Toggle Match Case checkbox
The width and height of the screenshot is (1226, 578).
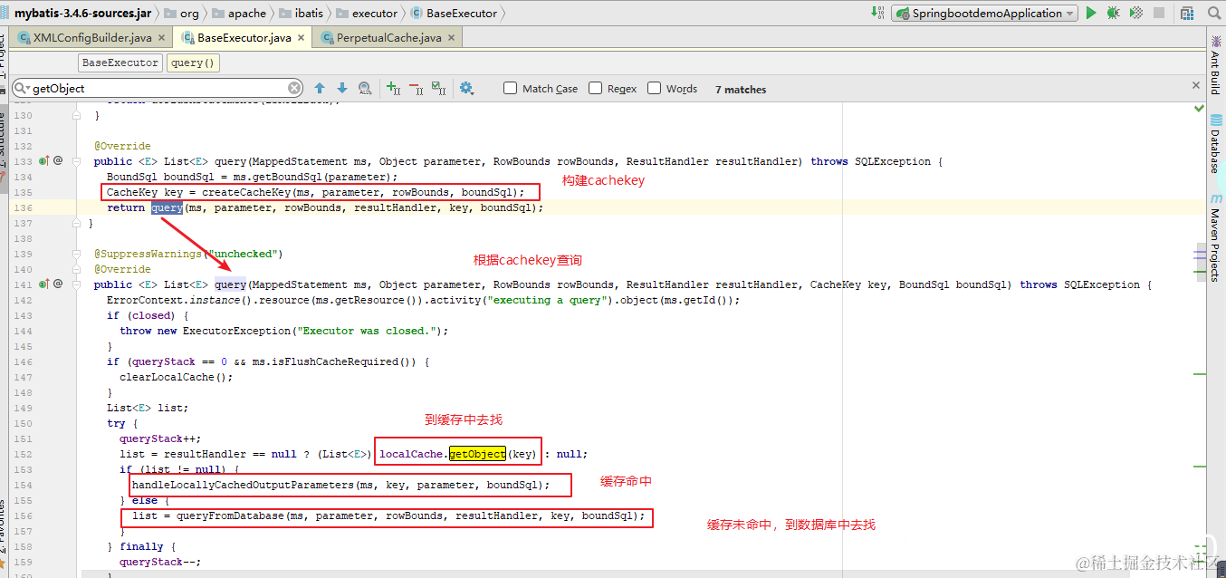click(x=511, y=88)
